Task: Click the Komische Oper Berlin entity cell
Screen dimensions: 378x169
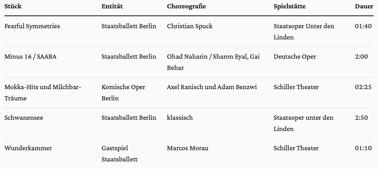Action: pos(123,93)
